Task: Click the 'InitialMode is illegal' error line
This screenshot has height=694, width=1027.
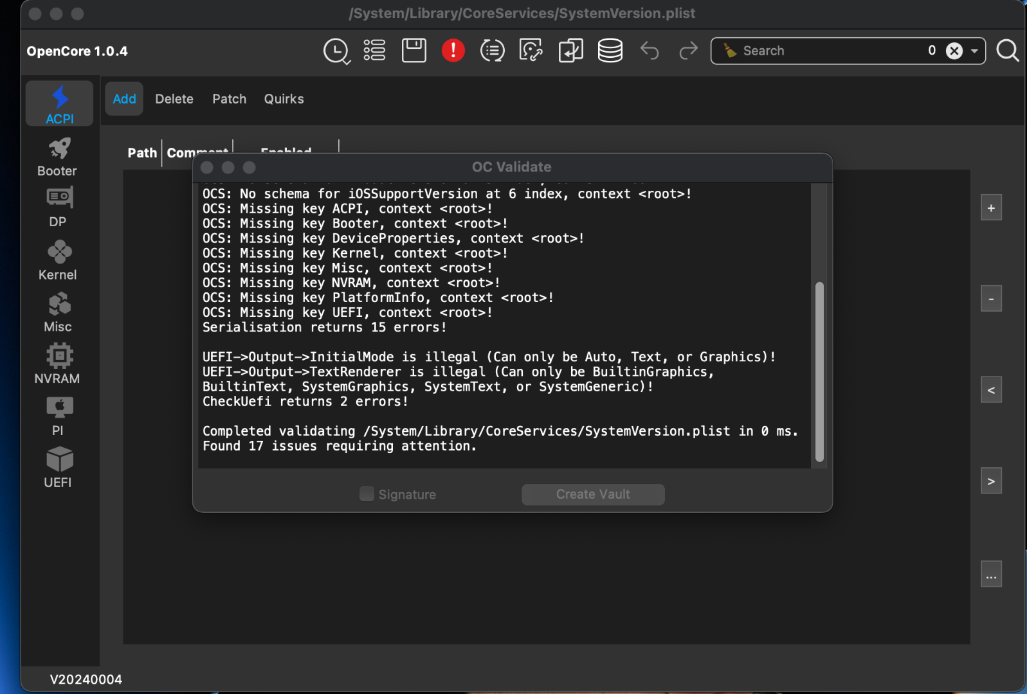Action: (489, 357)
